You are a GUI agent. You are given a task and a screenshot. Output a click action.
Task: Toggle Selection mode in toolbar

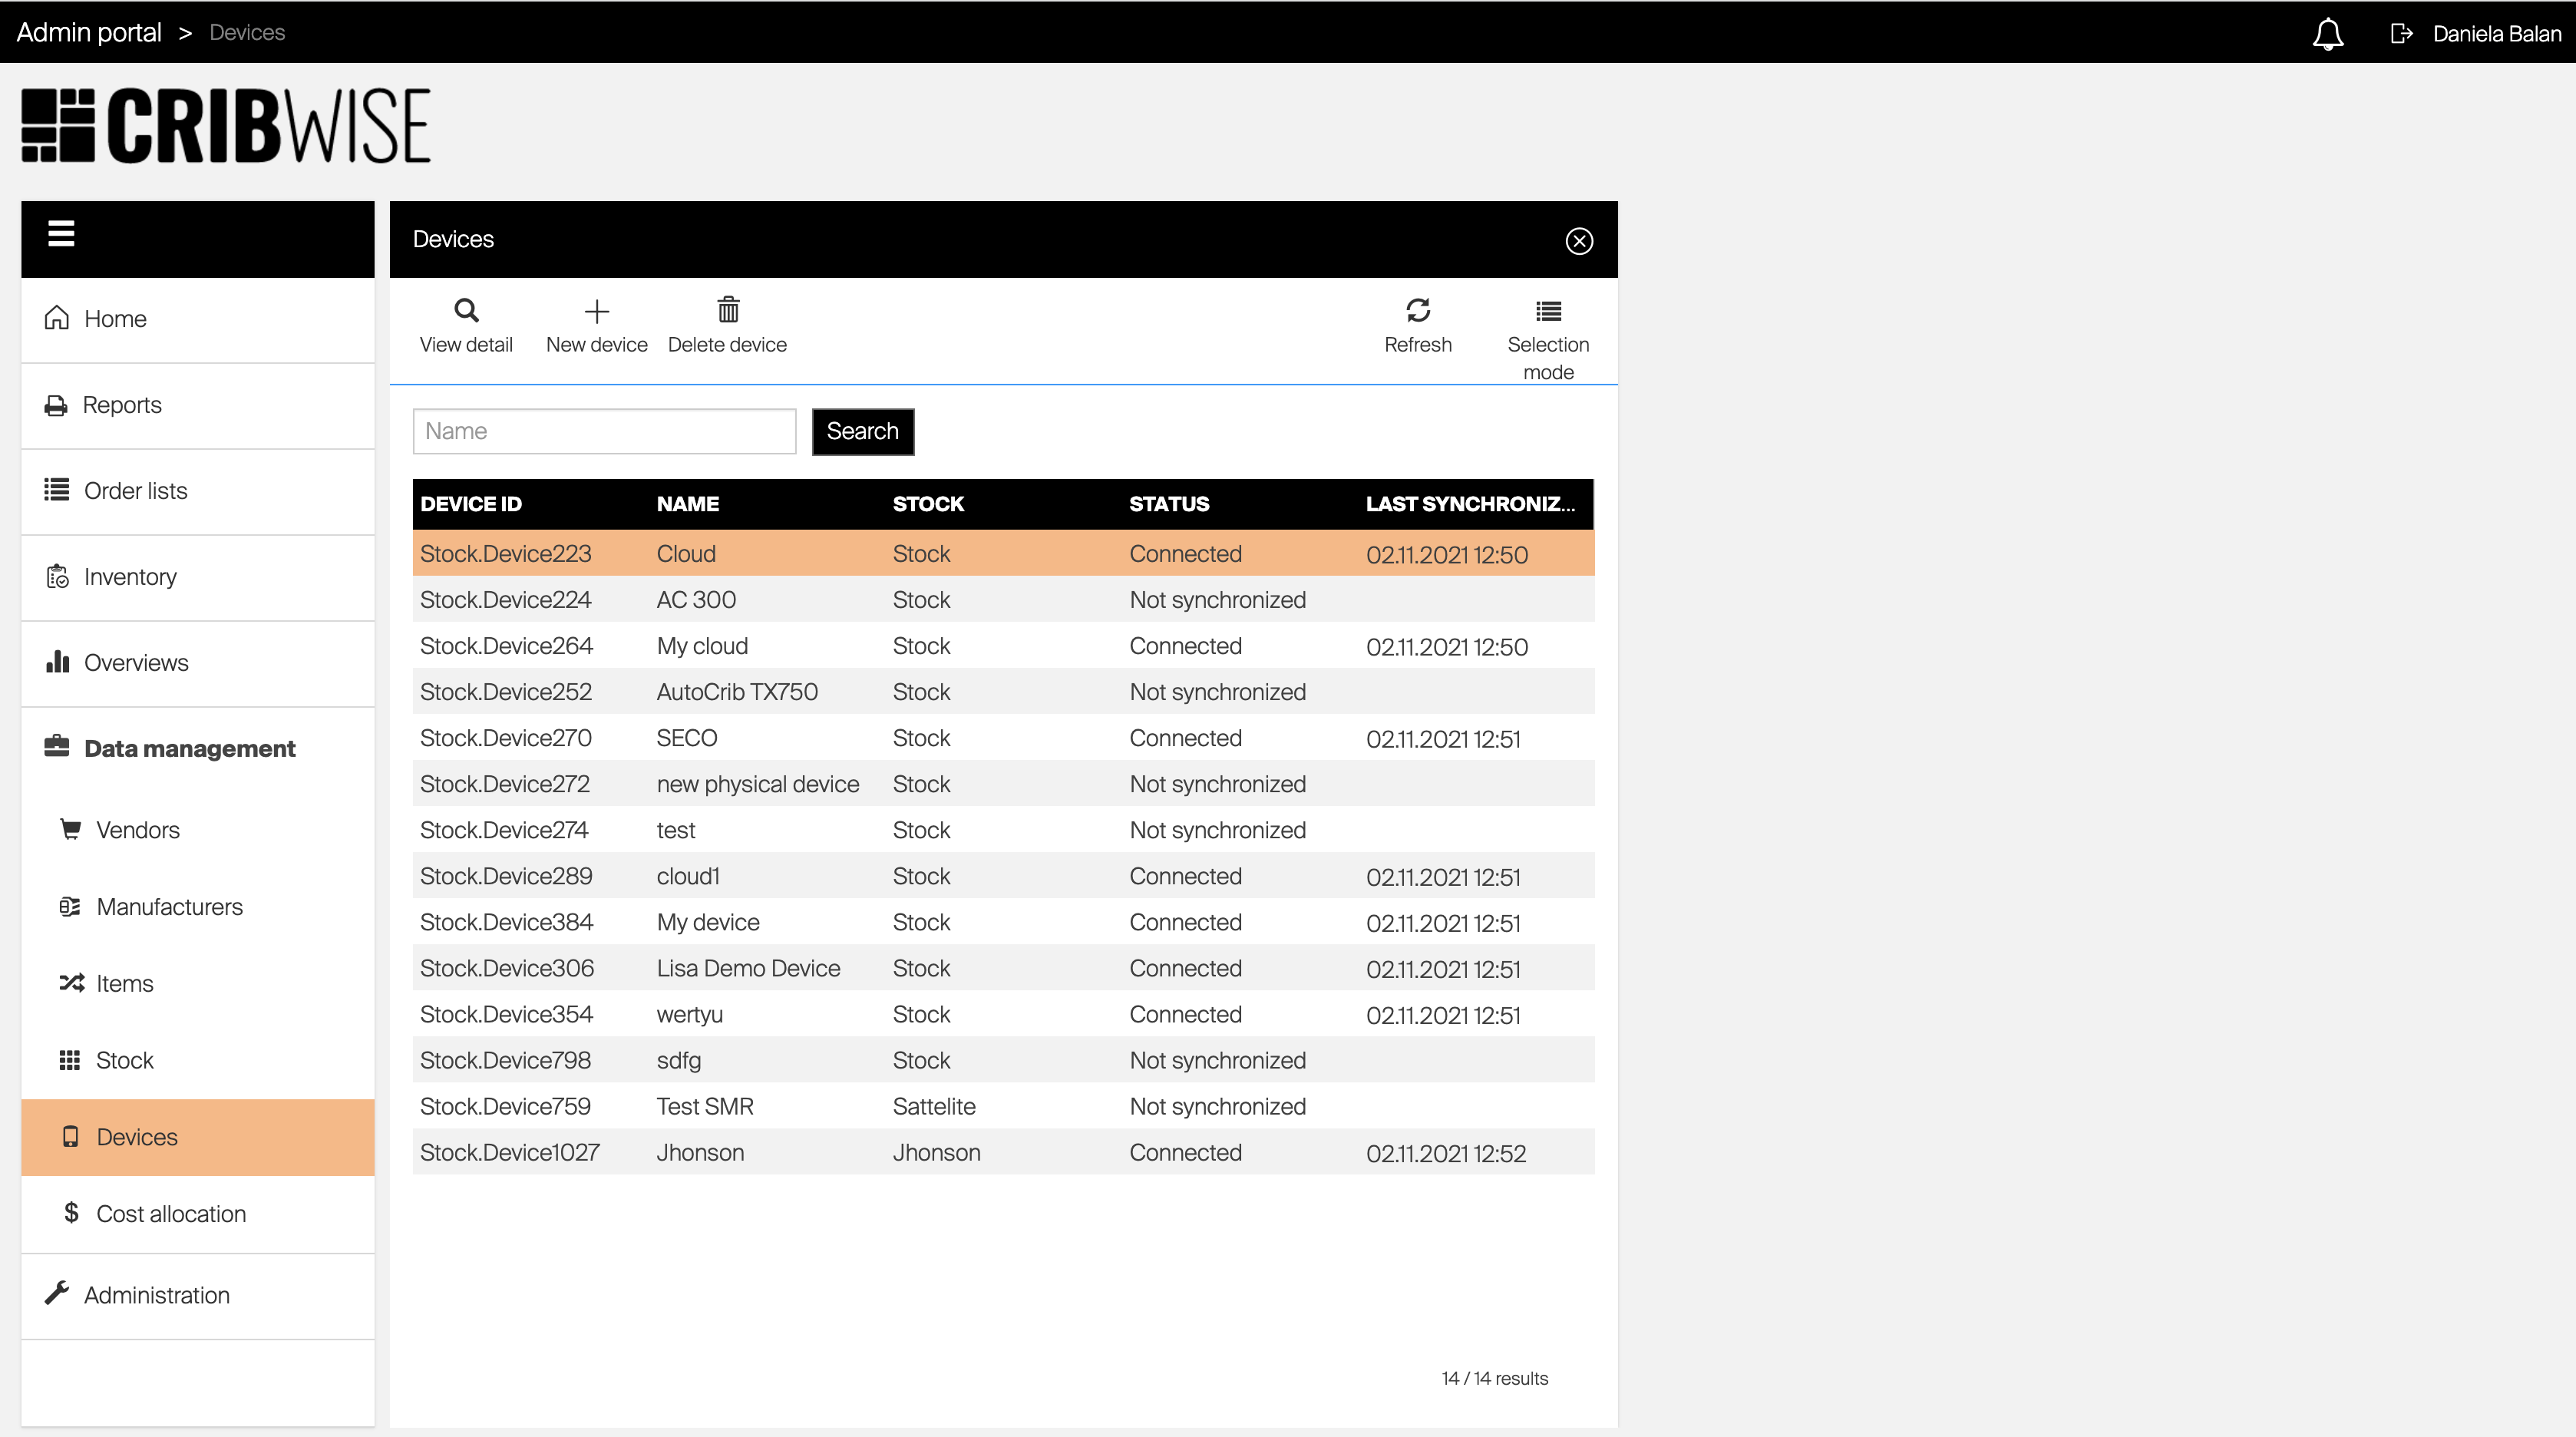coord(1547,312)
